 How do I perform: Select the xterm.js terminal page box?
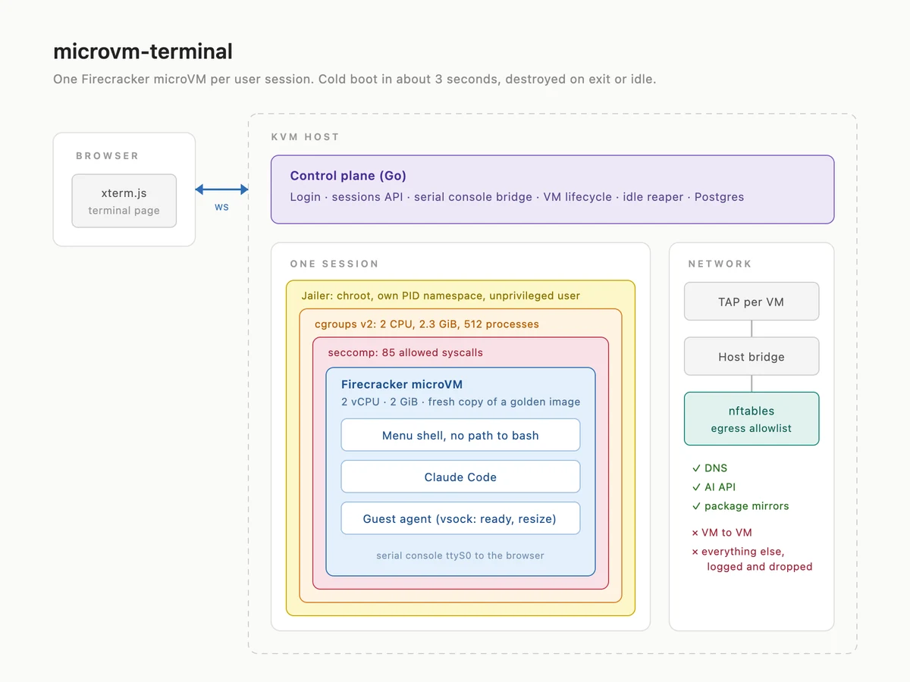coord(124,201)
